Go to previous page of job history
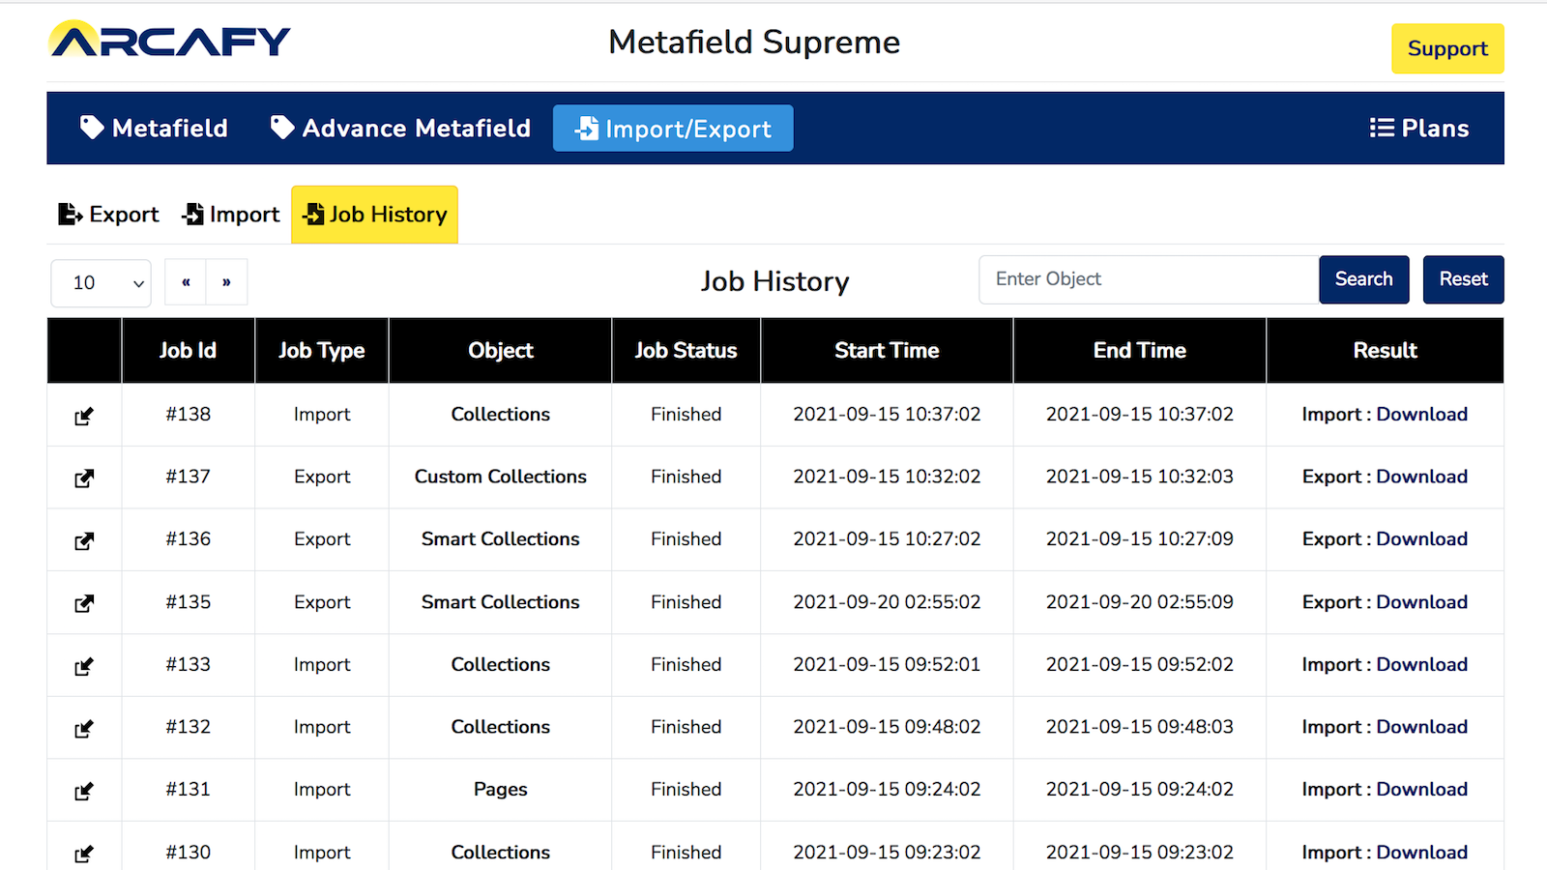Viewport: 1547px width, 870px height. (x=186, y=282)
